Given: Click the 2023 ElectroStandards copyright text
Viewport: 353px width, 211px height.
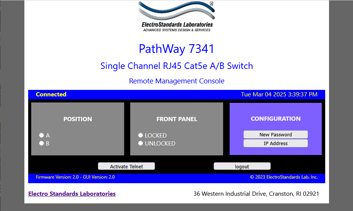Looking at the screenshot, I should 284,177.
